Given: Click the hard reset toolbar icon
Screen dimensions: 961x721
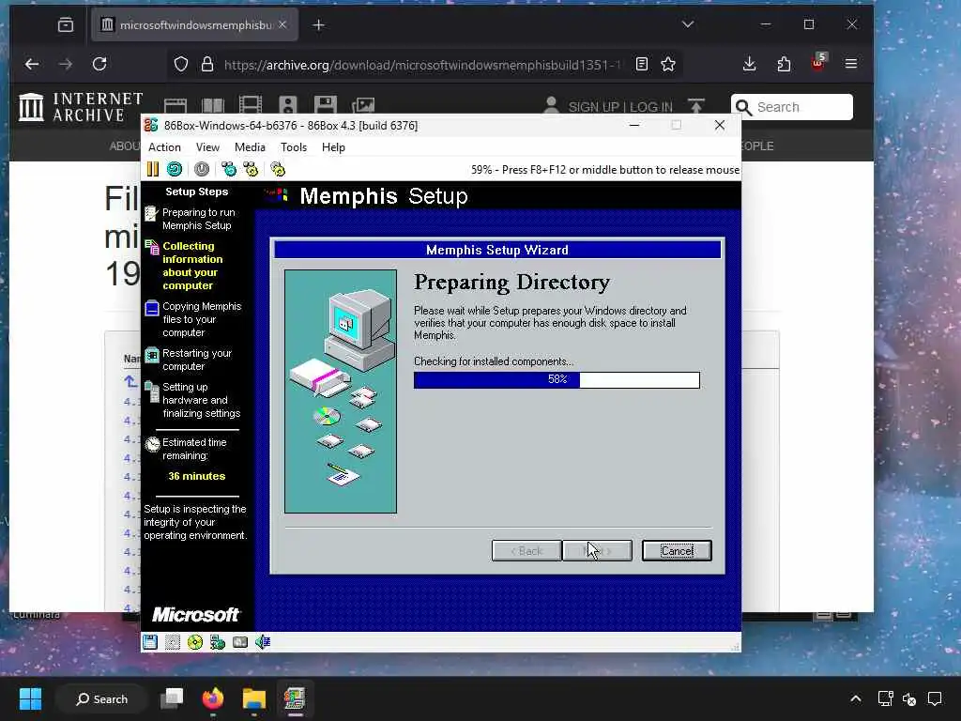Looking at the screenshot, I should 175,169.
